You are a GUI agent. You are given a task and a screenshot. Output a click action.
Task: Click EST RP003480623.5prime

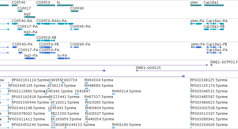(x=209, y=102)
